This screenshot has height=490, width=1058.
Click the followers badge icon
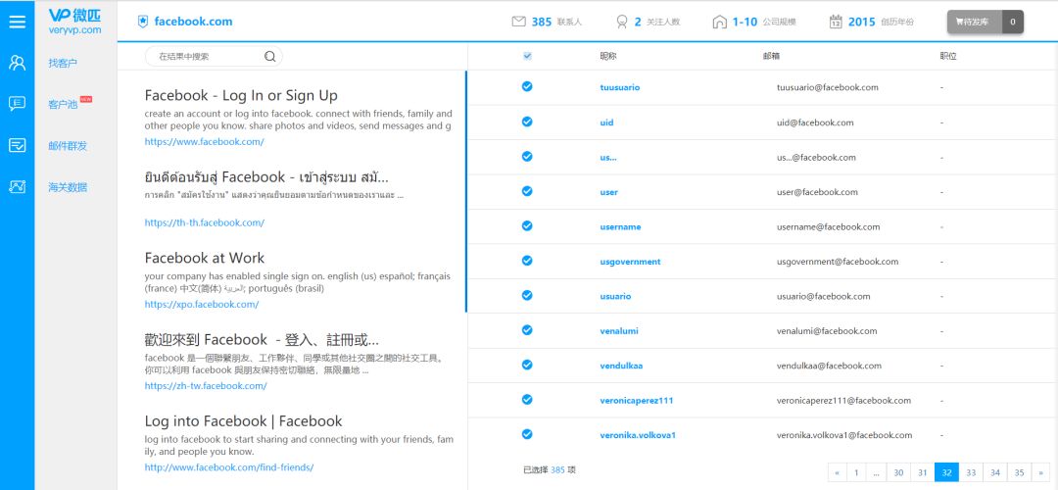point(621,22)
